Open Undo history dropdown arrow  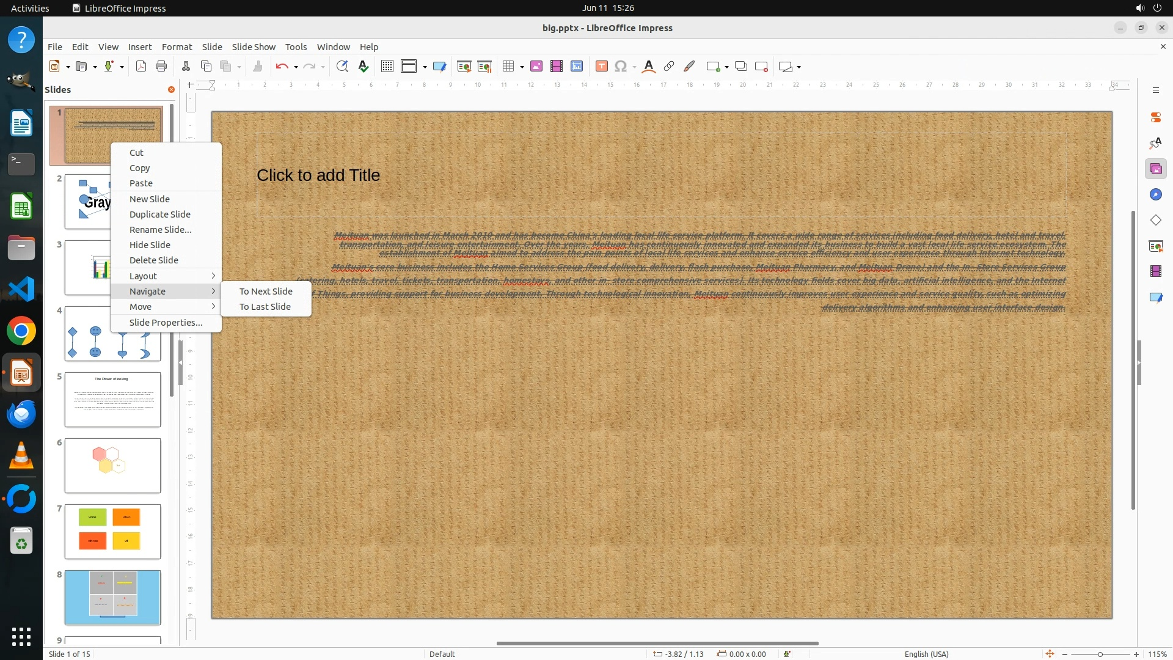pyautogui.click(x=296, y=67)
